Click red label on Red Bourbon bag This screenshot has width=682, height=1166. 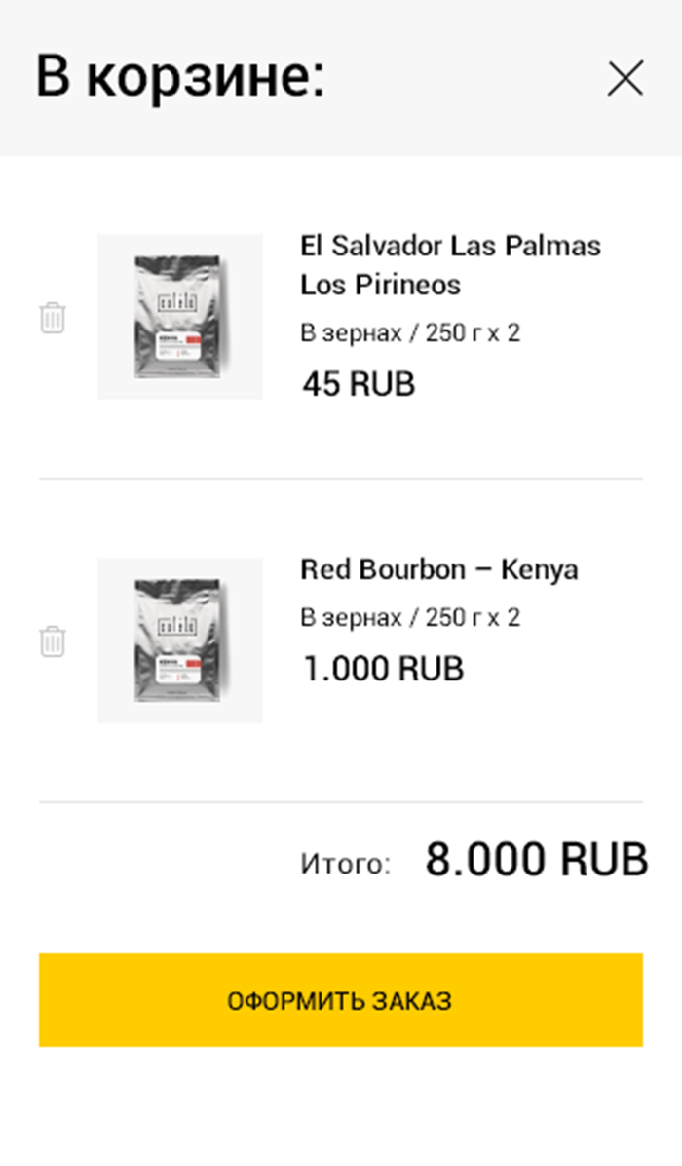(192, 663)
